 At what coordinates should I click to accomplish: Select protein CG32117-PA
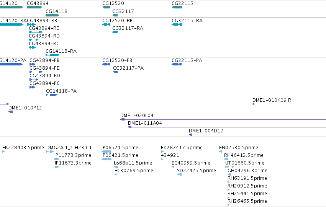click(115, 72)
